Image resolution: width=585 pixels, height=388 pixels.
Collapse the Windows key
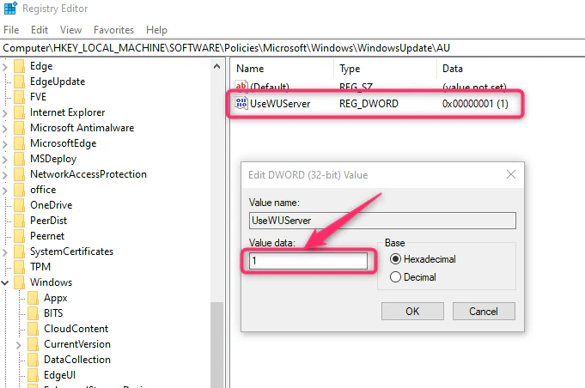coord(5,283)
